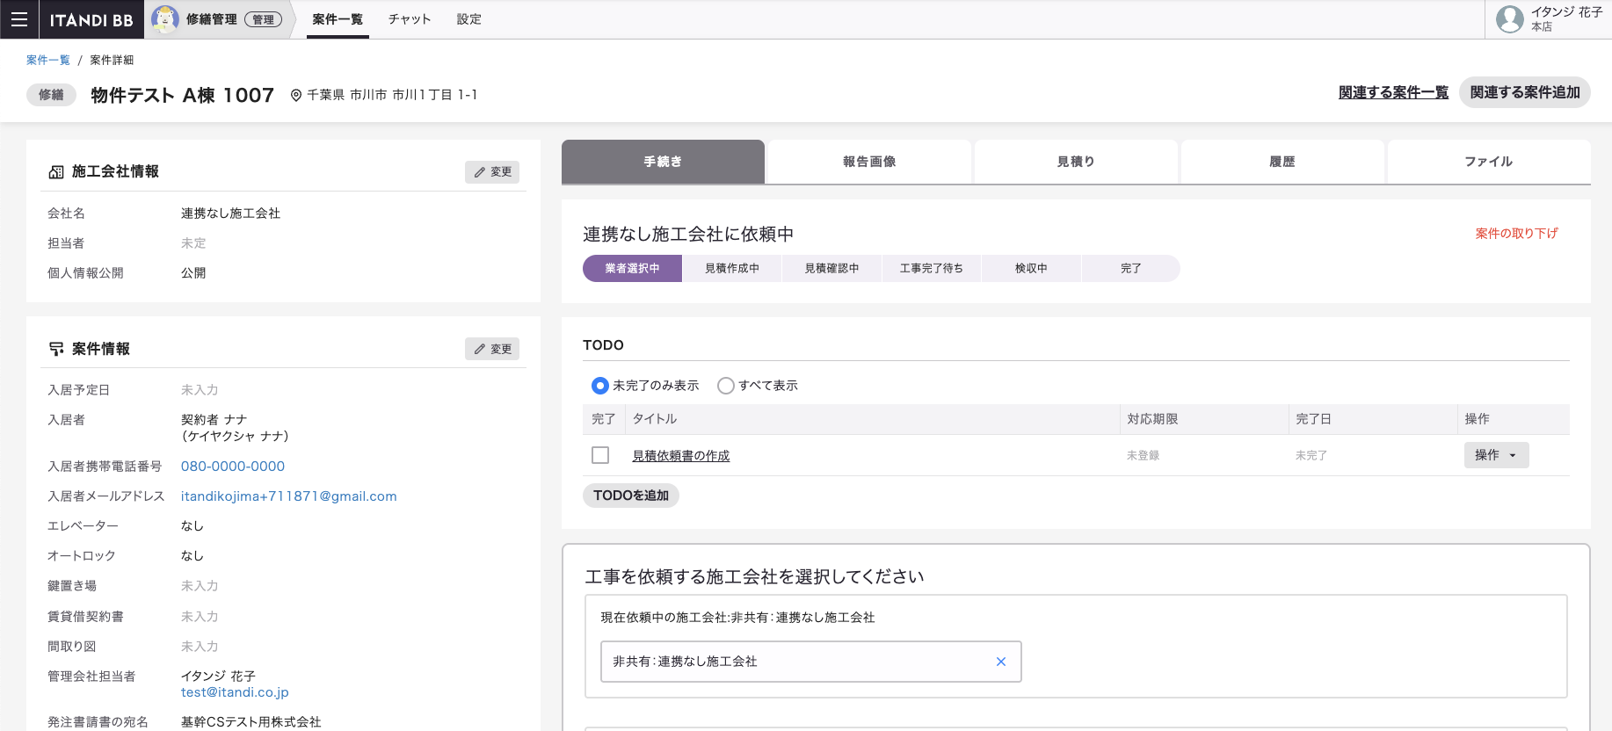Select the 未完了のみ表示 radio button
The height and width of the screenshot is (731, 1612).
(600, 386)
